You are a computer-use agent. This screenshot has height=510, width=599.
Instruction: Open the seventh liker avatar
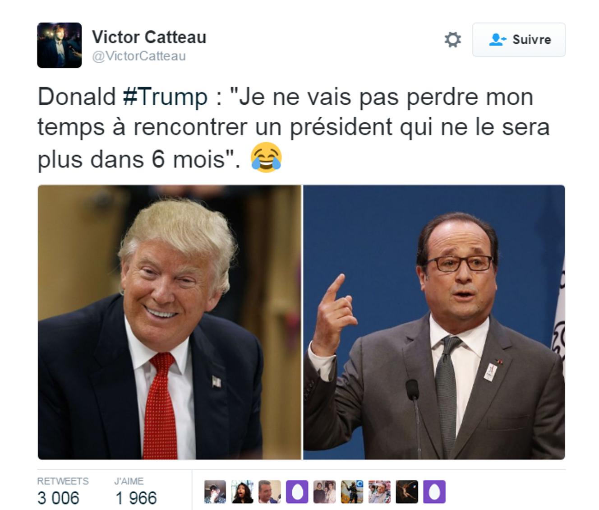coord(380,492)
